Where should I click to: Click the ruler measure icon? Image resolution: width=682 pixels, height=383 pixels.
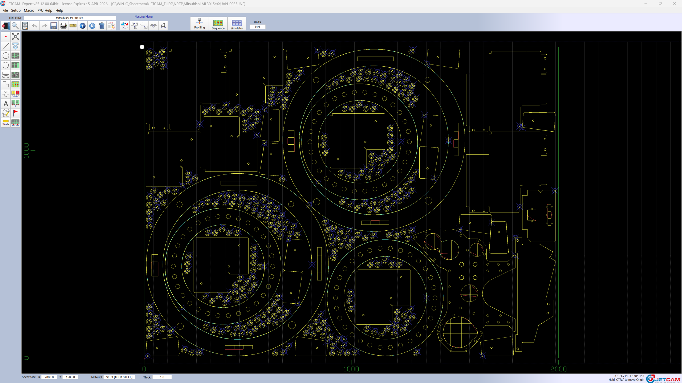tap(73, 26)
